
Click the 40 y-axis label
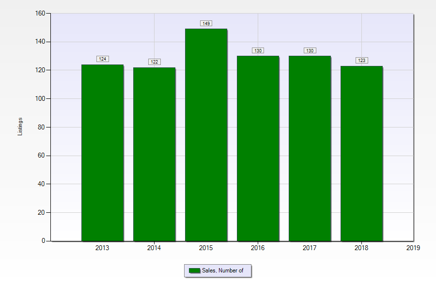[41, 184]
